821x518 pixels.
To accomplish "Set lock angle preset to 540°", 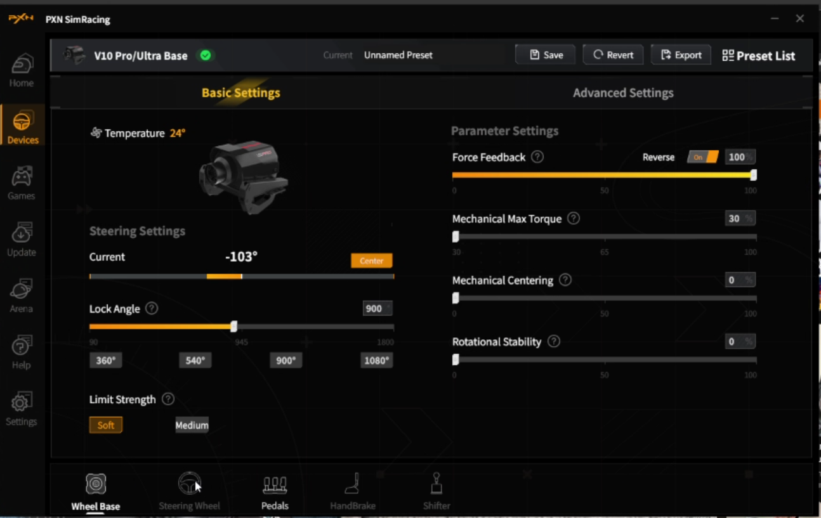I will click(x=195, y=360).
